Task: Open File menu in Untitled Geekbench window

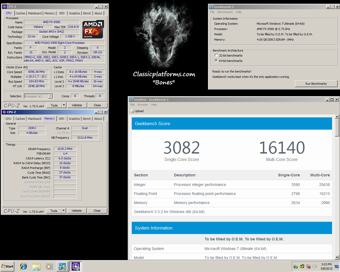Action: tap(132, 105)
